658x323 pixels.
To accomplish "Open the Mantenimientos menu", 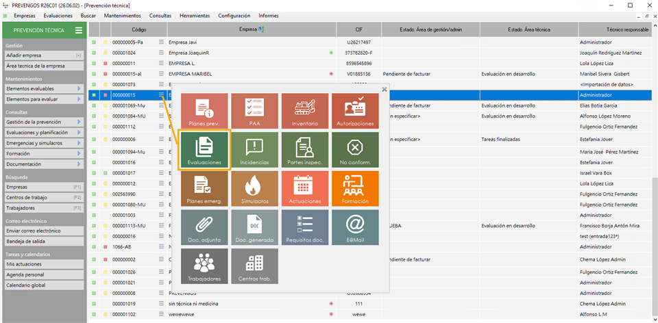I will click(x=123, y=16).
